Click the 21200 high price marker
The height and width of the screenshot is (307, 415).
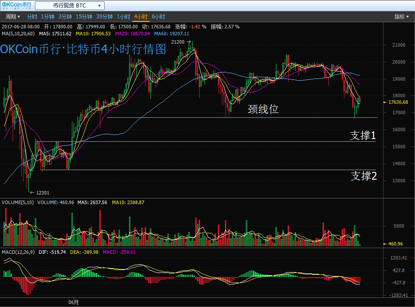(x=178, y=42)
